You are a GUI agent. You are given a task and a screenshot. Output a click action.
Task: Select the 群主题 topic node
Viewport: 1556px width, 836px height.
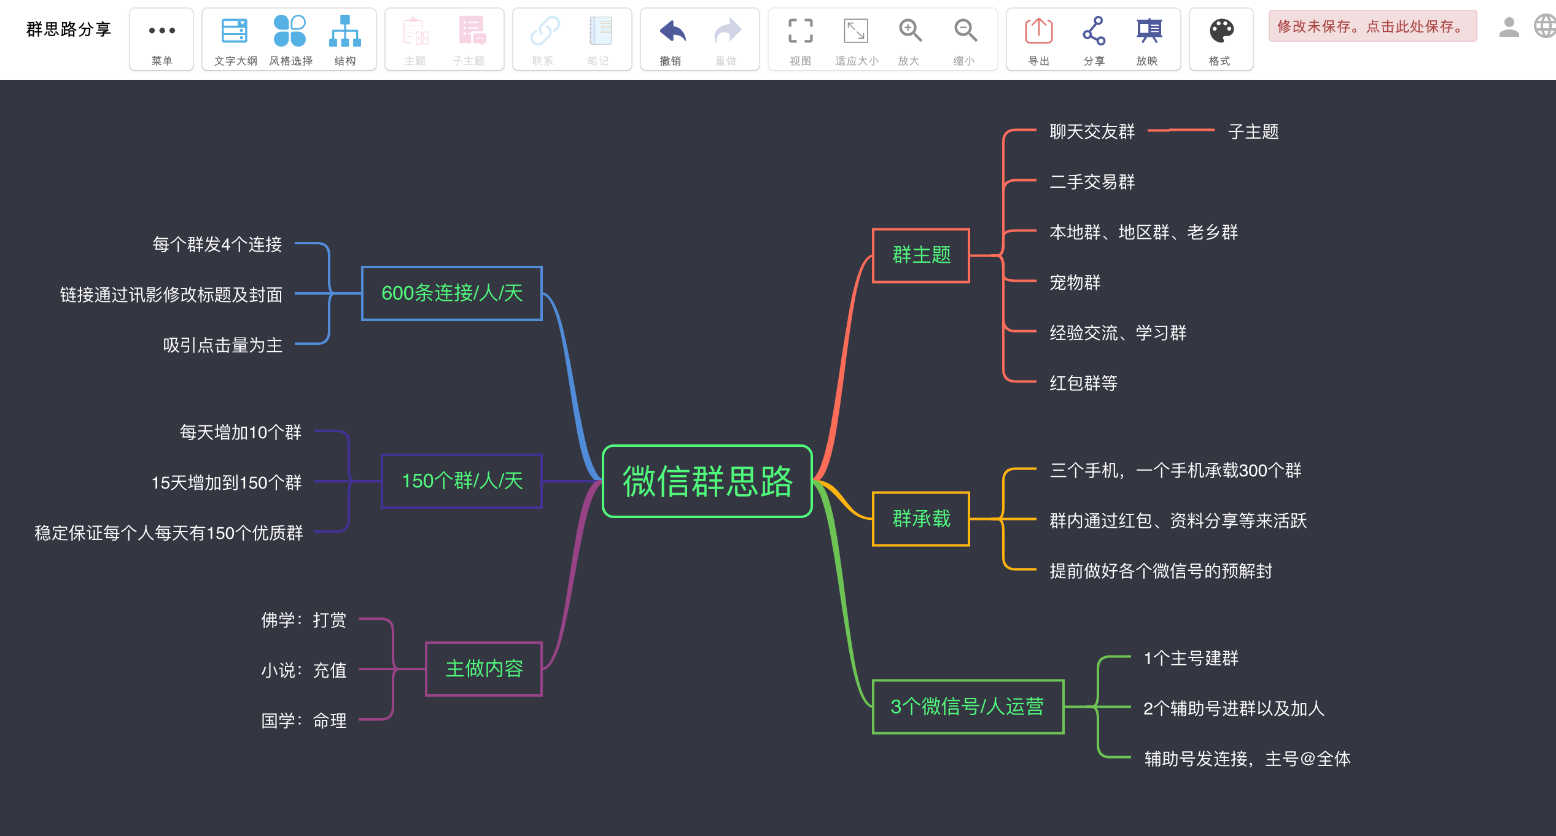tap(921, 255)
